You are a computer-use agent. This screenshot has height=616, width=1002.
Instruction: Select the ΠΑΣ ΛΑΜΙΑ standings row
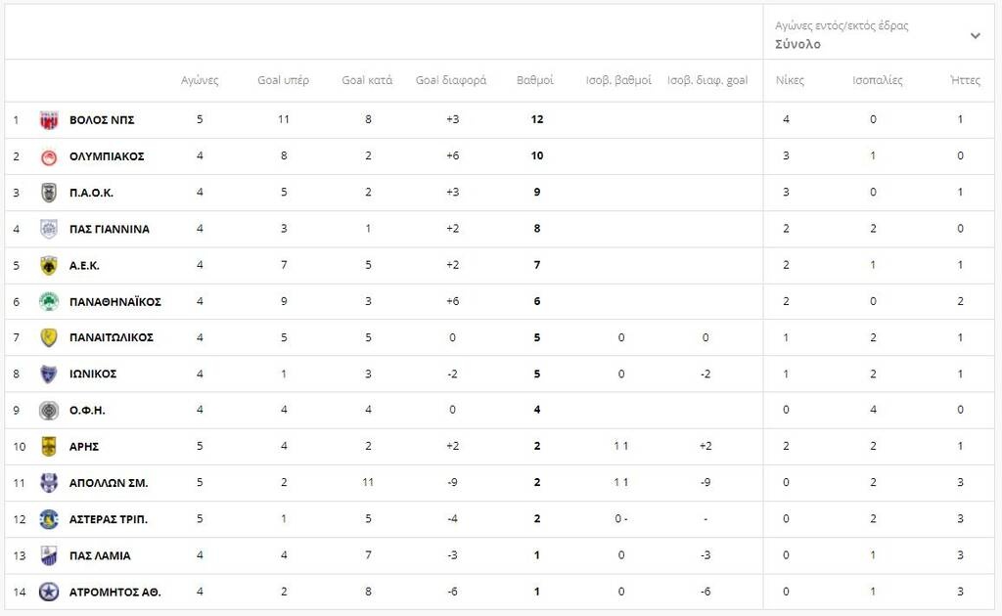click(x=499, y=555)
